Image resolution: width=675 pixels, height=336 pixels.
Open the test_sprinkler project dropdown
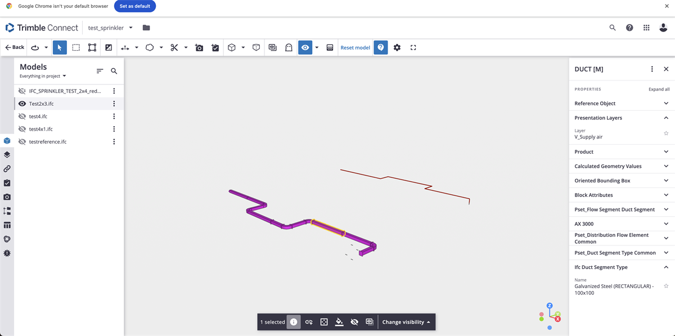click(x=130, y=27)
